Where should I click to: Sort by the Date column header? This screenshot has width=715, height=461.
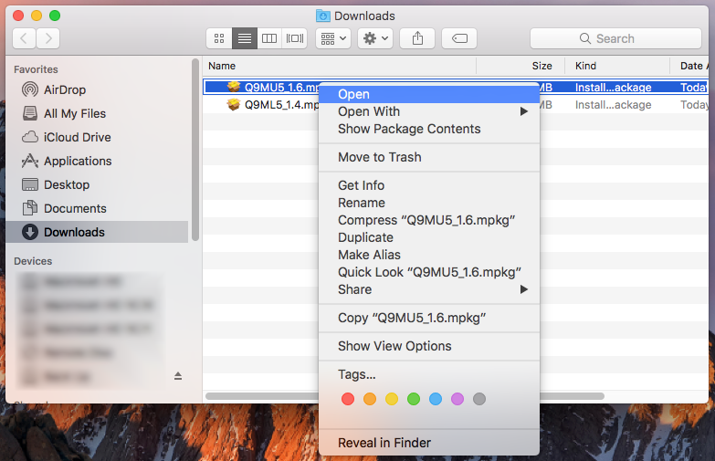(689, 66)
